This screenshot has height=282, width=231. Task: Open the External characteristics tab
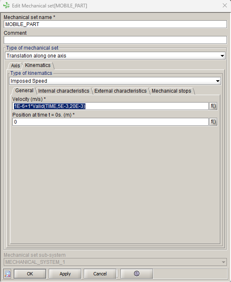point(120,91)
